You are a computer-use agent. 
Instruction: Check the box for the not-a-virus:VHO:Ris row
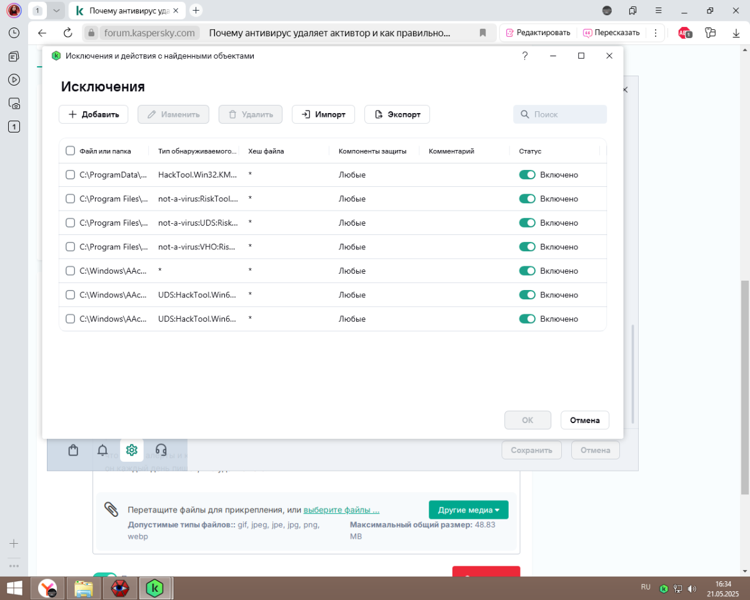pos(70,247)
